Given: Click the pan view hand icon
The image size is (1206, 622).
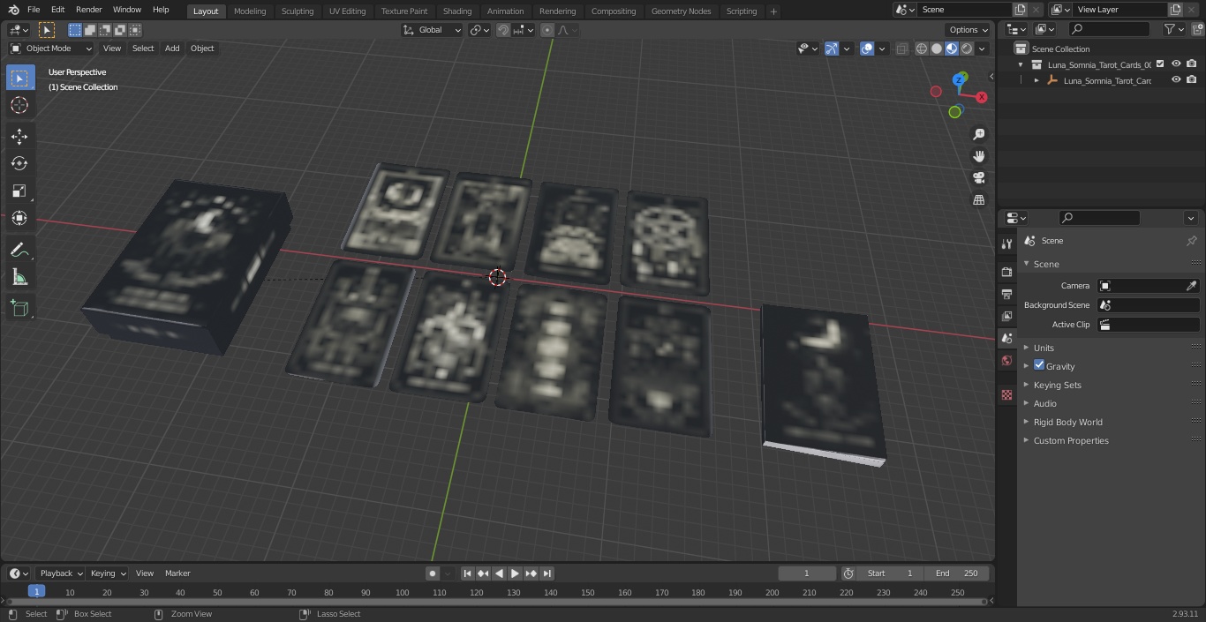Looking at the screenshot, I should click(978, 156).
